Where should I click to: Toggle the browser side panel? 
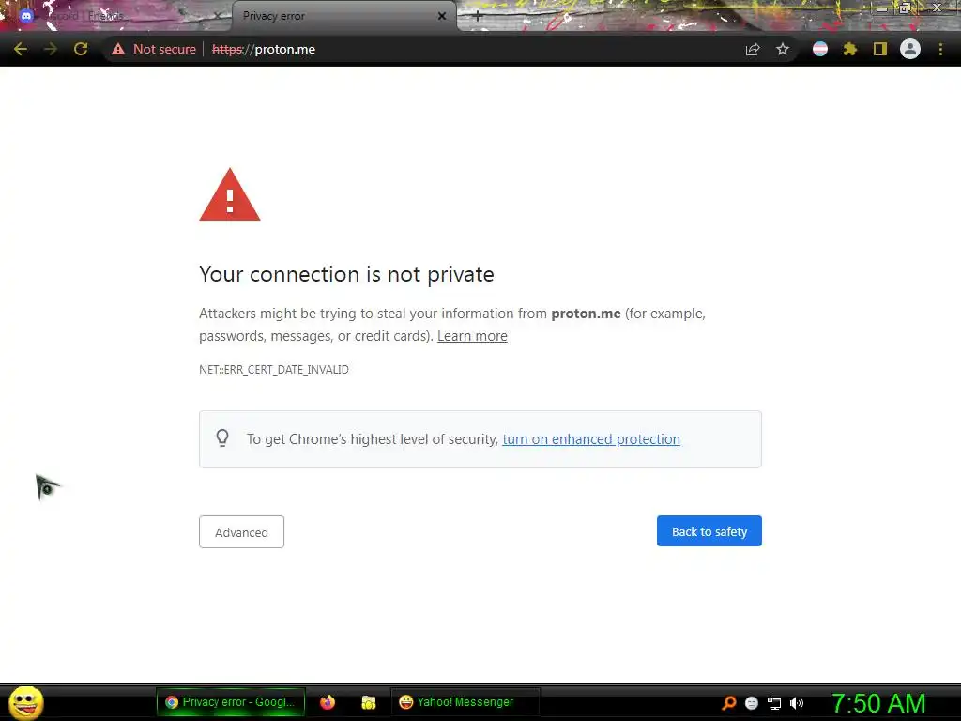(880, 49)
